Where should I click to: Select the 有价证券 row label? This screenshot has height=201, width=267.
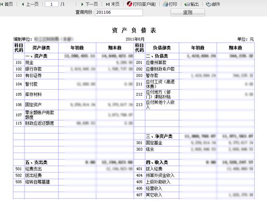[33, 76]
